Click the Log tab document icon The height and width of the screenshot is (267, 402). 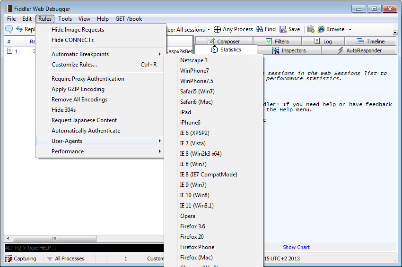[317, 41]
